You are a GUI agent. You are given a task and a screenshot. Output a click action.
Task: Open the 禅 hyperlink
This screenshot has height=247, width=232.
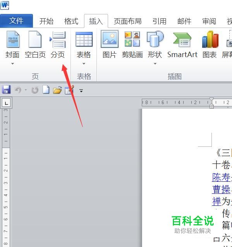(217, 201)
